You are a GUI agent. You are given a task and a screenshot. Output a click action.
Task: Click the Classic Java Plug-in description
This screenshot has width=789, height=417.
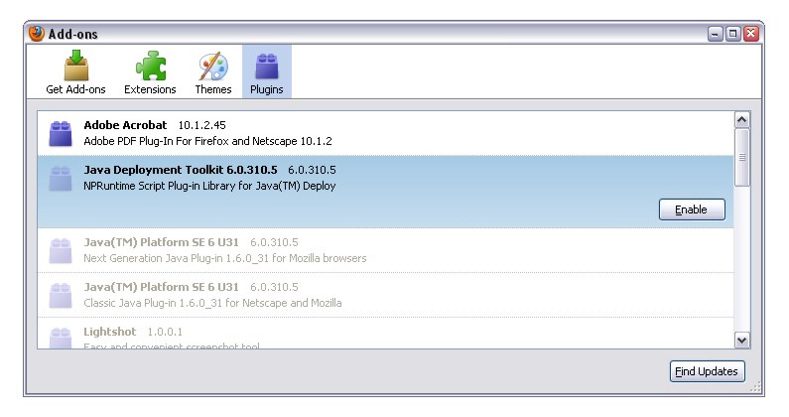212,303
